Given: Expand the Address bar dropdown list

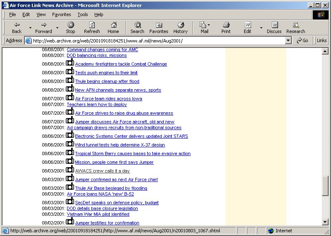Looking at the screenshot, I should (288, 40).
